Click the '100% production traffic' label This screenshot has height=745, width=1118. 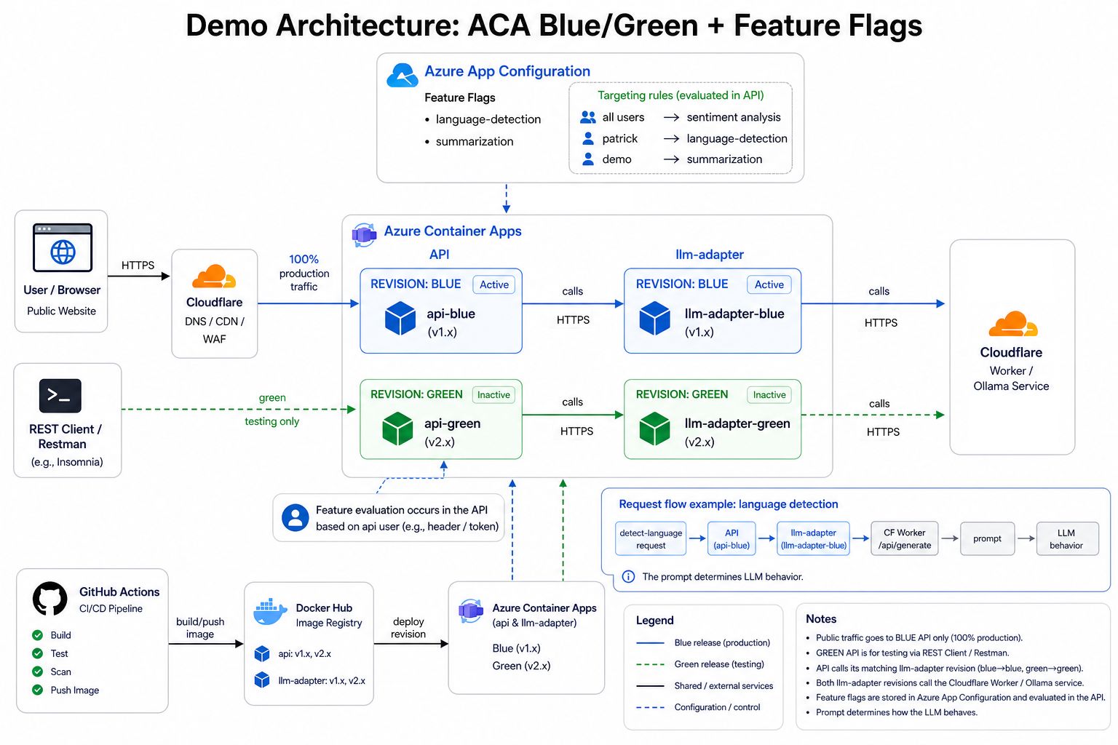[x=304, y=273]
